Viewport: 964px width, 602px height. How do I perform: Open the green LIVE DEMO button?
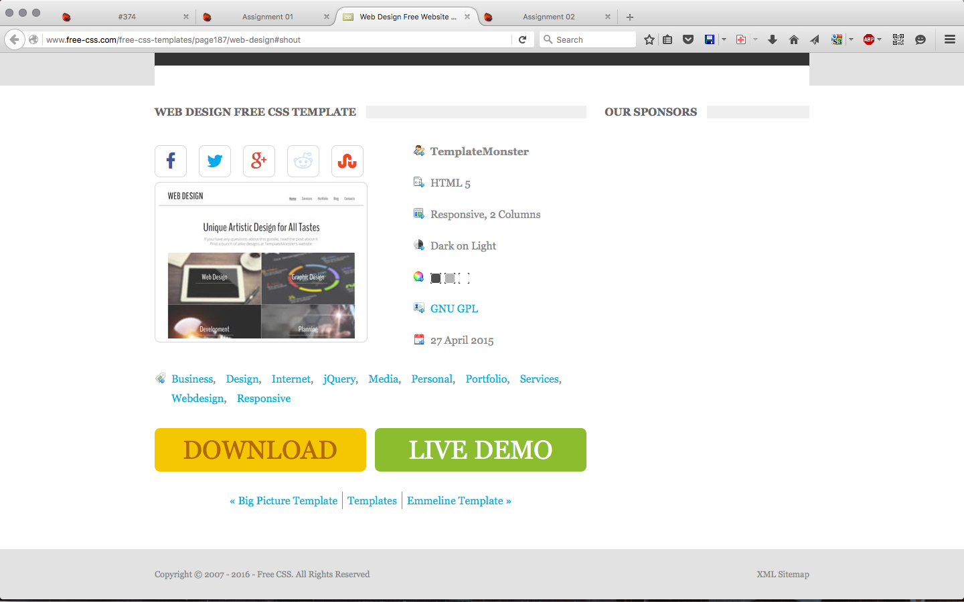point(481,449)
